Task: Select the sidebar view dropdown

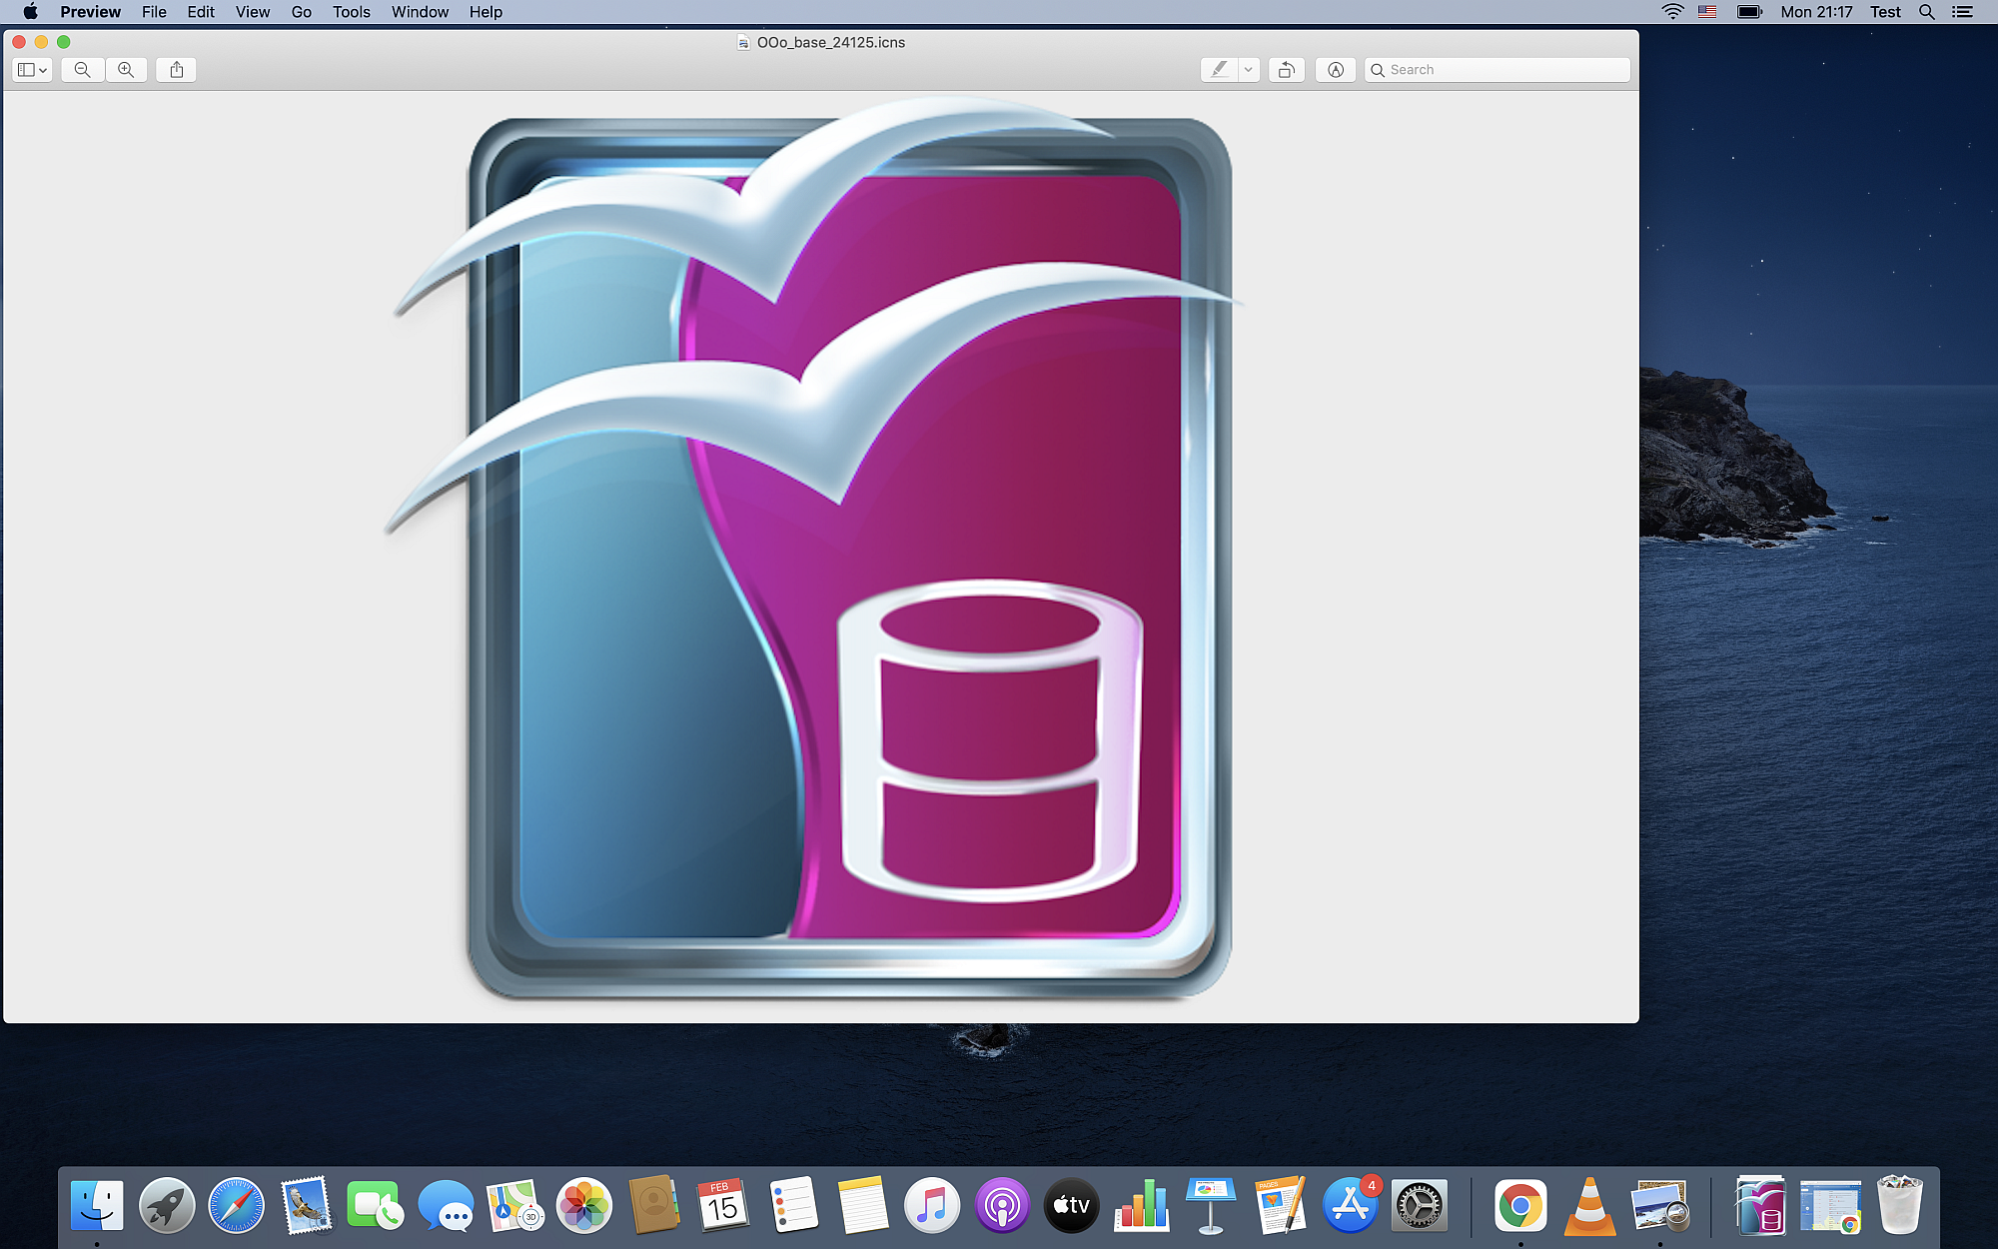Action: click(32, 69)
